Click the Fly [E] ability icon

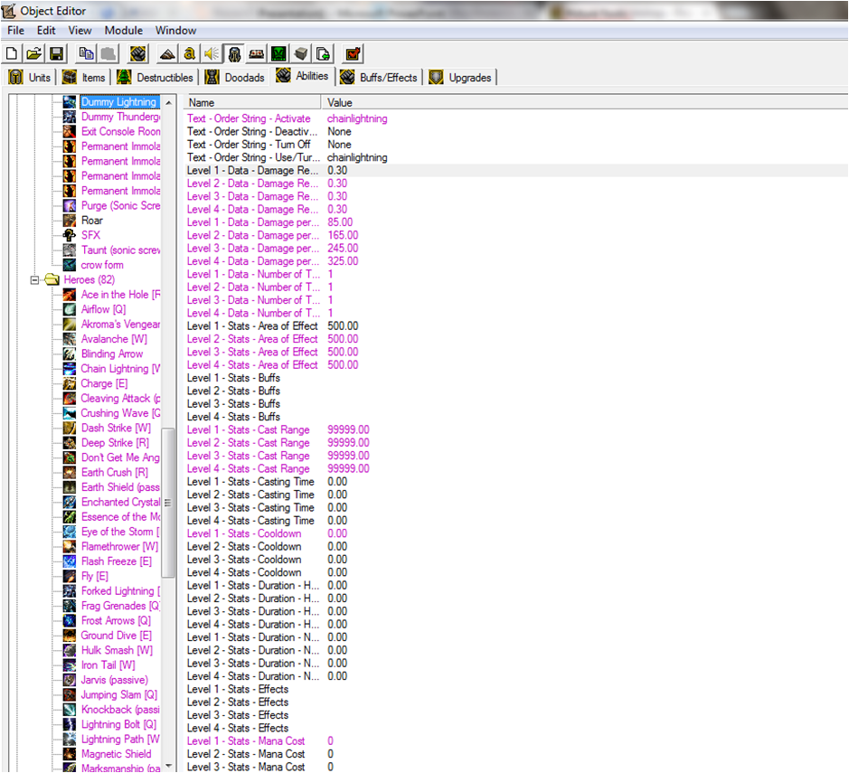70,576
